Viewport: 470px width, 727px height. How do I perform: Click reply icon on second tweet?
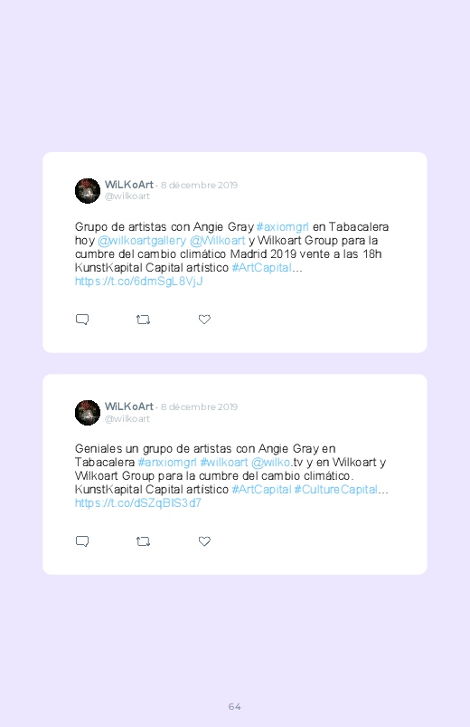tap(82, 541)
